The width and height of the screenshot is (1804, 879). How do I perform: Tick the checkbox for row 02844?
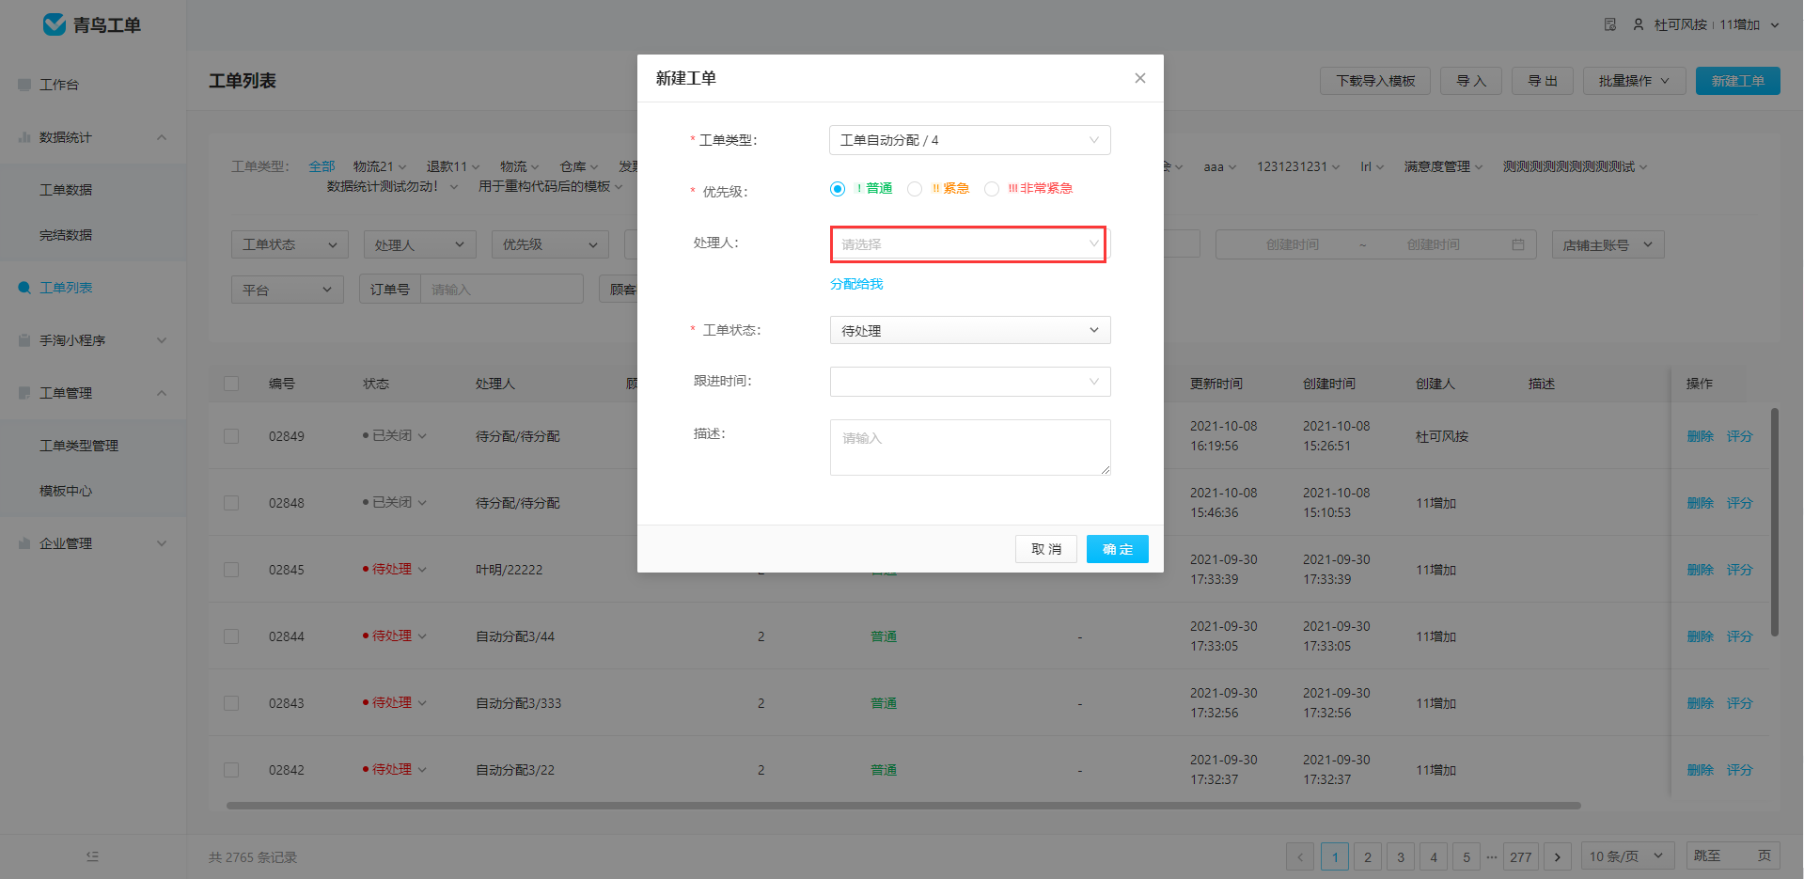[231, 636]
